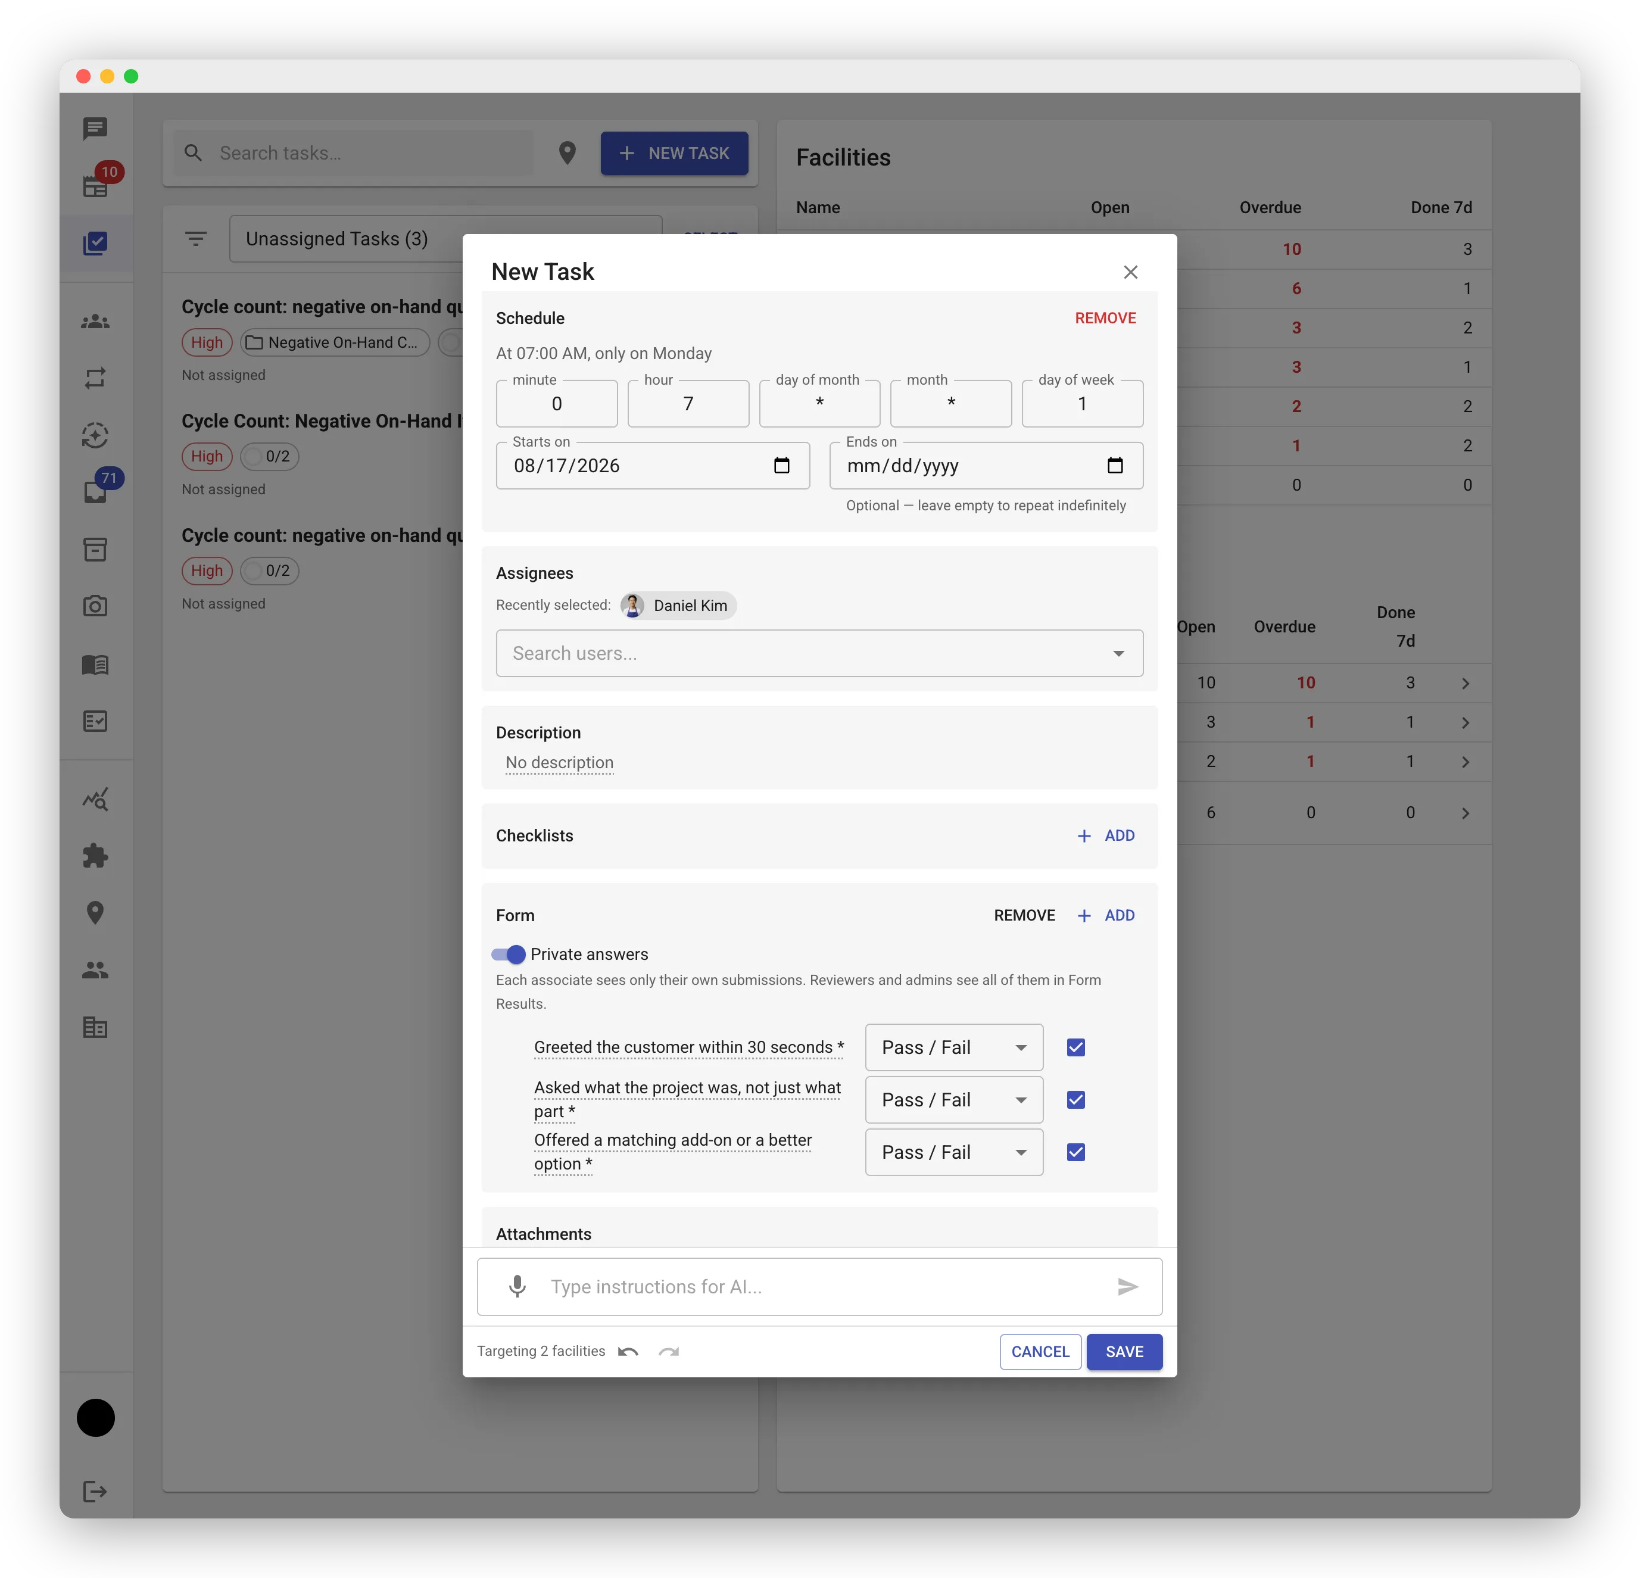Click the Greeted the customer within 30 seconds question
Image resolution: width=1640 pixels, height=1578 pixels.
(x=688, y=1047)
